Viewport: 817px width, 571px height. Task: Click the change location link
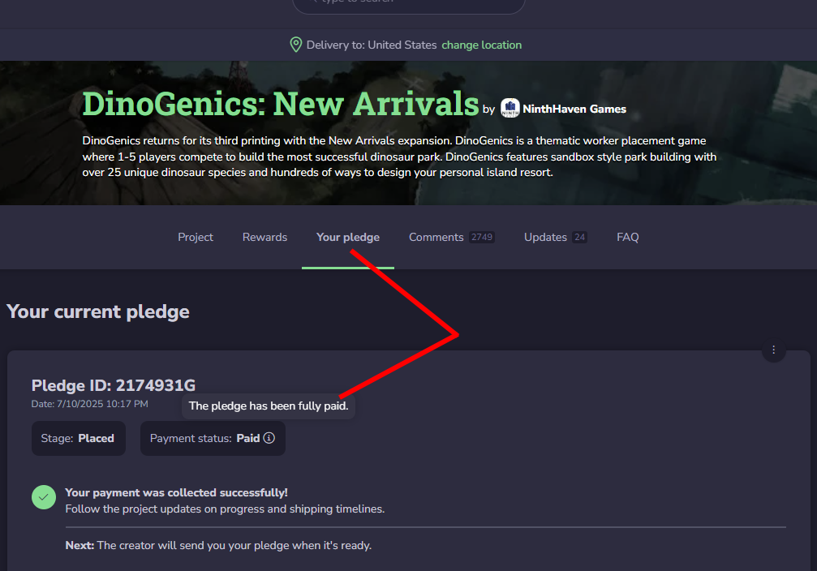(481, 45)
